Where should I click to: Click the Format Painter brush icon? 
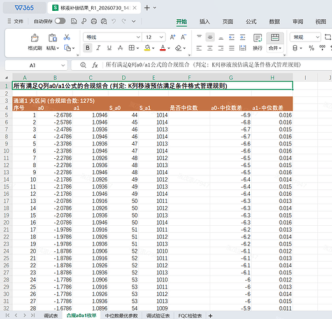pyautogui.click(x=34, y=38)
